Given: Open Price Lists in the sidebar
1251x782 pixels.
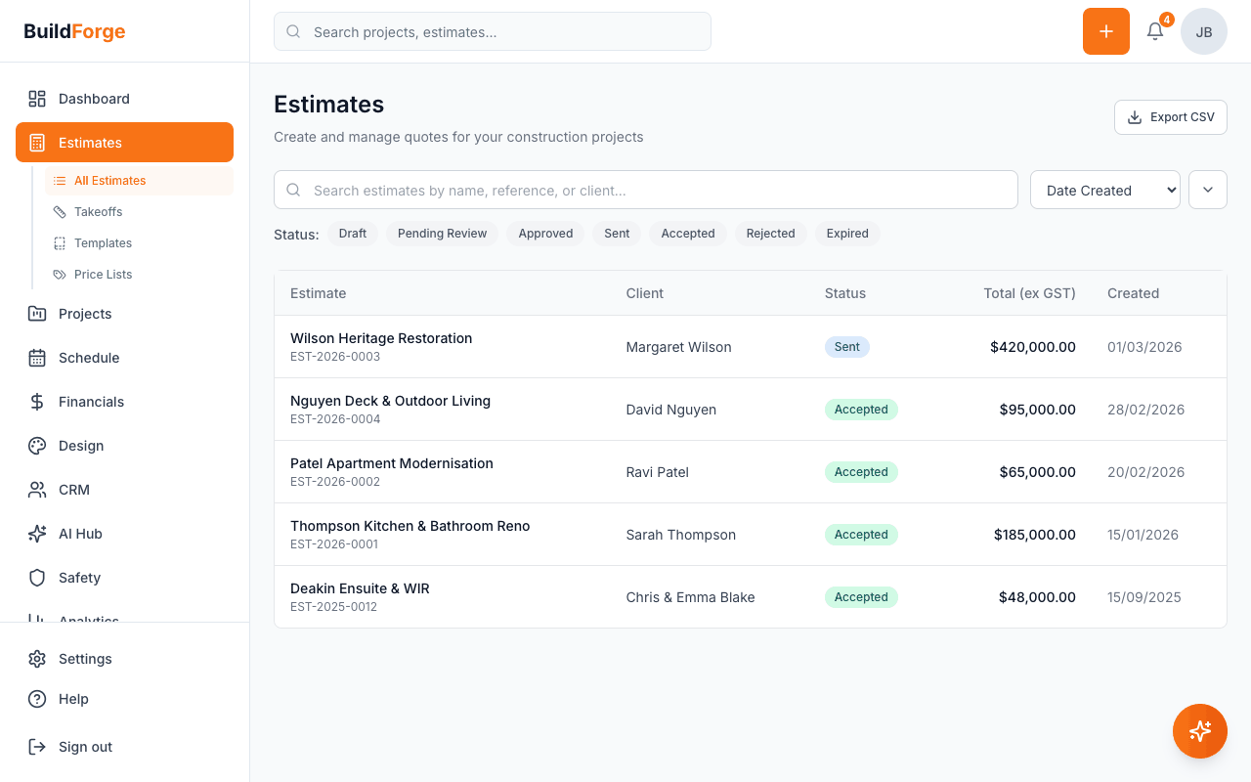Looking at the screenshot, I should 105,274.
